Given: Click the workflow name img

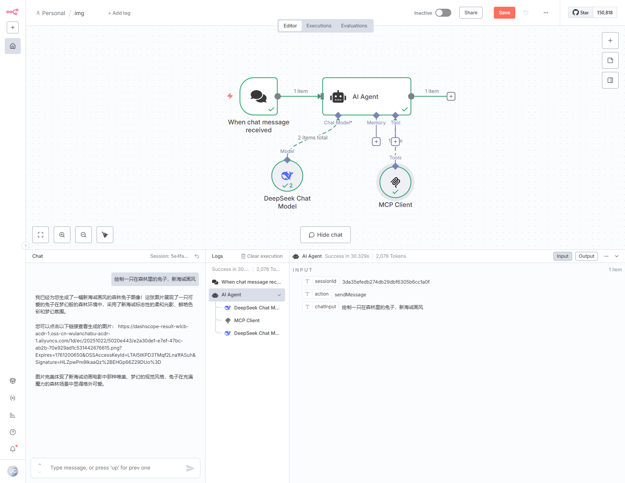Looking at the screenshot, I should tap(80, 13).
